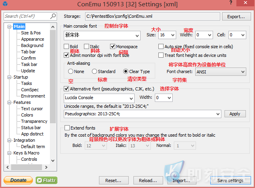The width and height of the screenshot is (255, 188).
Task: Open the Transparency settings page
Action: pyautogui.click(x=34, y=121)
